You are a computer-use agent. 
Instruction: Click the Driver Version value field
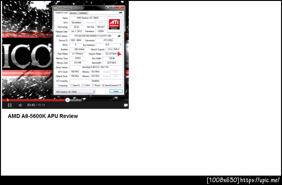(x=95, y=67)
